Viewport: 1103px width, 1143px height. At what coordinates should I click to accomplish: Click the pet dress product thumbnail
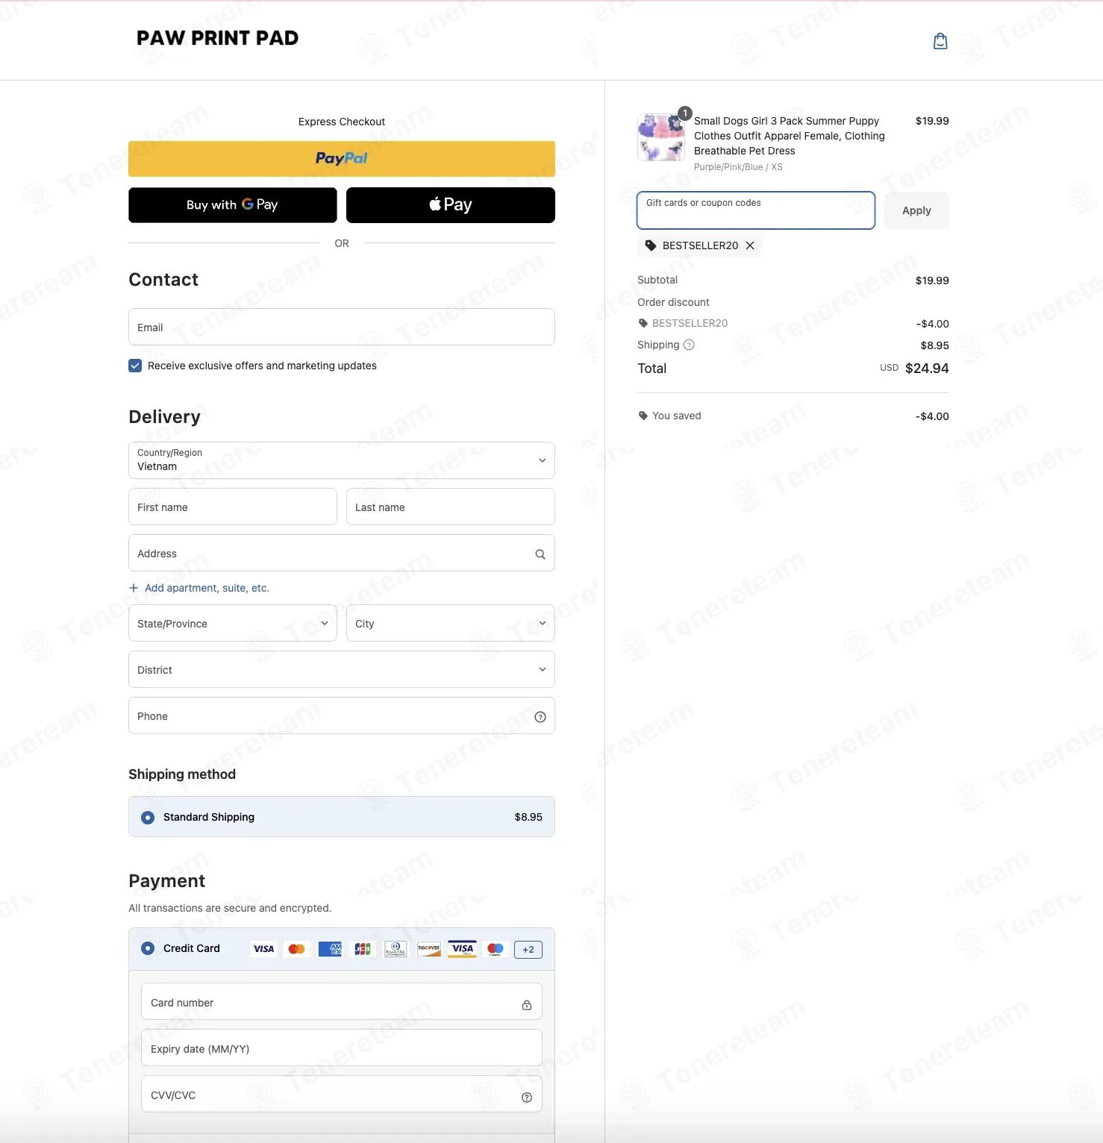tap(661, 137)
